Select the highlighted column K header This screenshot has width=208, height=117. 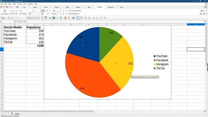[x=196, y=24]
